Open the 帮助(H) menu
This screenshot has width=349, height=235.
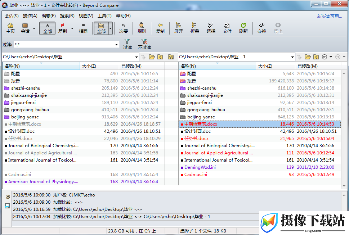[x=123, y=16]
